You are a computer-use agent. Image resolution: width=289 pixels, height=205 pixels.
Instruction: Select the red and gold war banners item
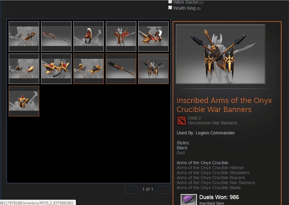121,36
